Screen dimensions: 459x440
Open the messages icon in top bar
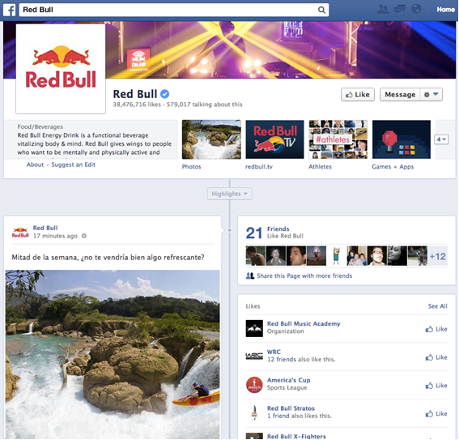(x=400, y=10)
